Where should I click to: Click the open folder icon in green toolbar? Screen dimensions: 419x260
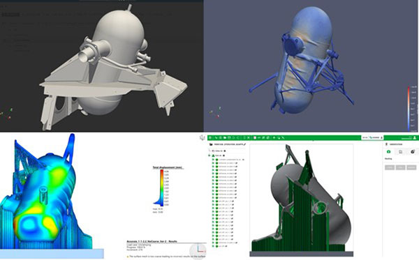(225, 137)
